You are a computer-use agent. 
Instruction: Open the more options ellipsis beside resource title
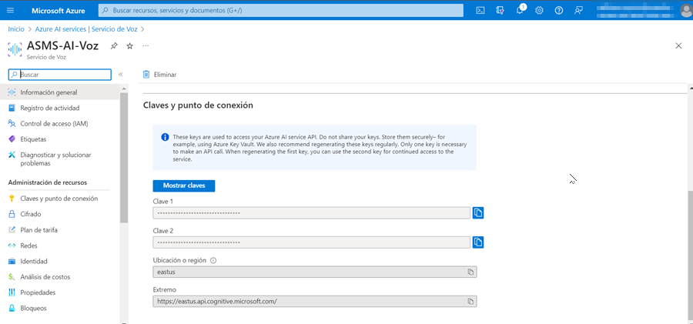click(146, 46)
